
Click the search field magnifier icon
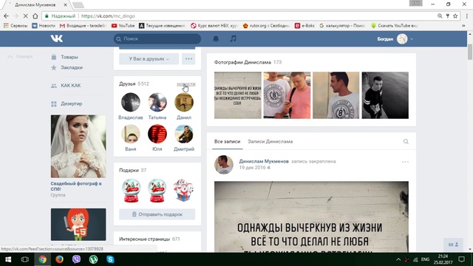[118, 39]
